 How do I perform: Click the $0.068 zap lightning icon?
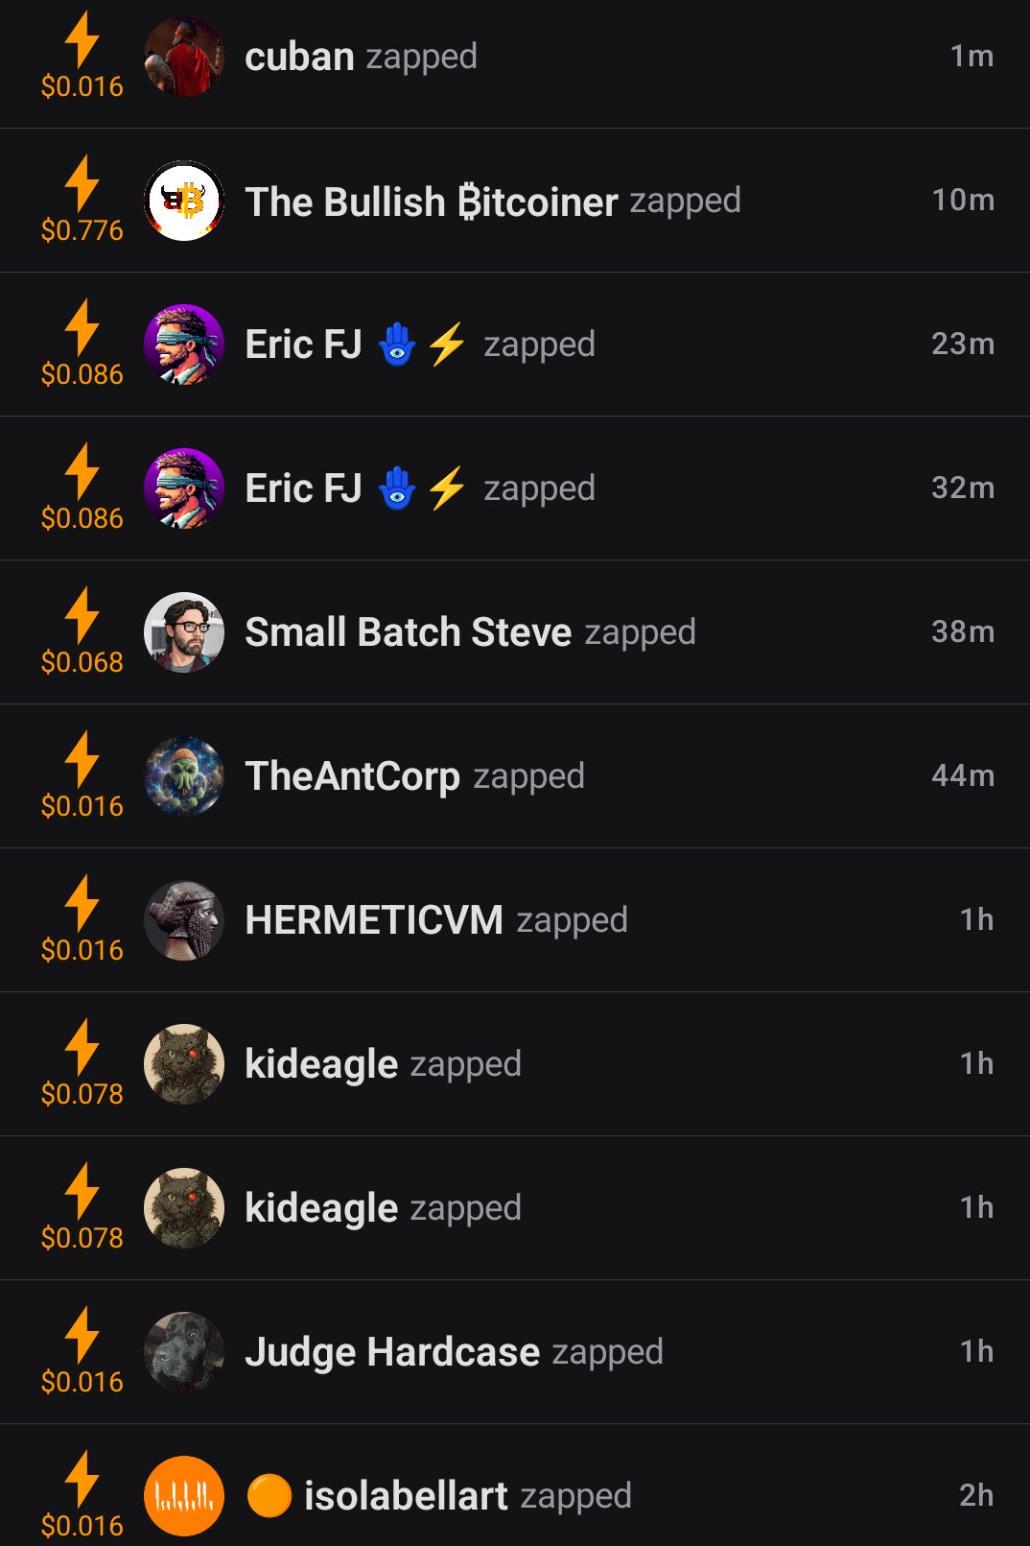click(x=82, y=615)
